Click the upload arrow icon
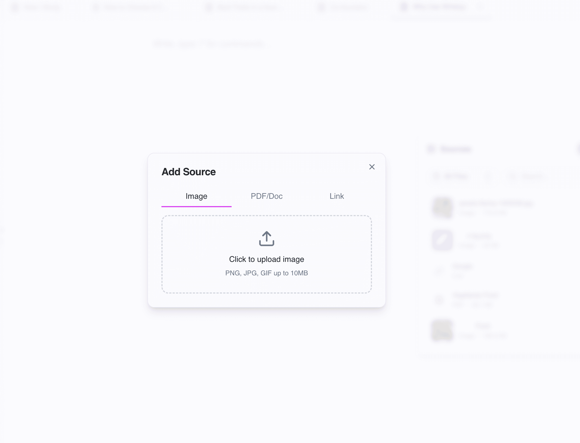 pyautogui.click(x=266, y=239)
